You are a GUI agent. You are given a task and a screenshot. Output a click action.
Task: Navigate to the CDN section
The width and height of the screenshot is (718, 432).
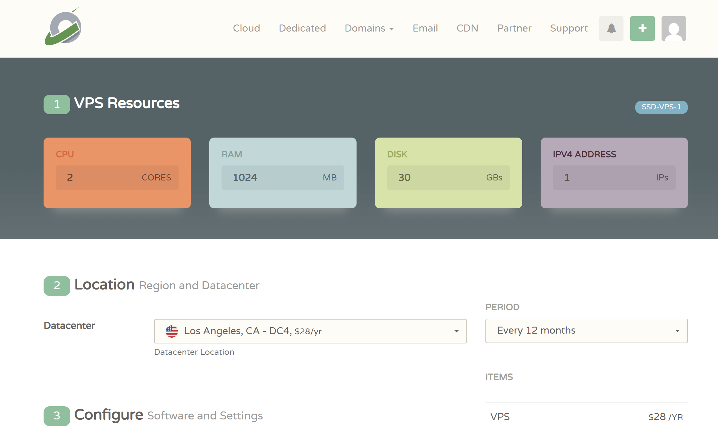click(x=467, y=28)
